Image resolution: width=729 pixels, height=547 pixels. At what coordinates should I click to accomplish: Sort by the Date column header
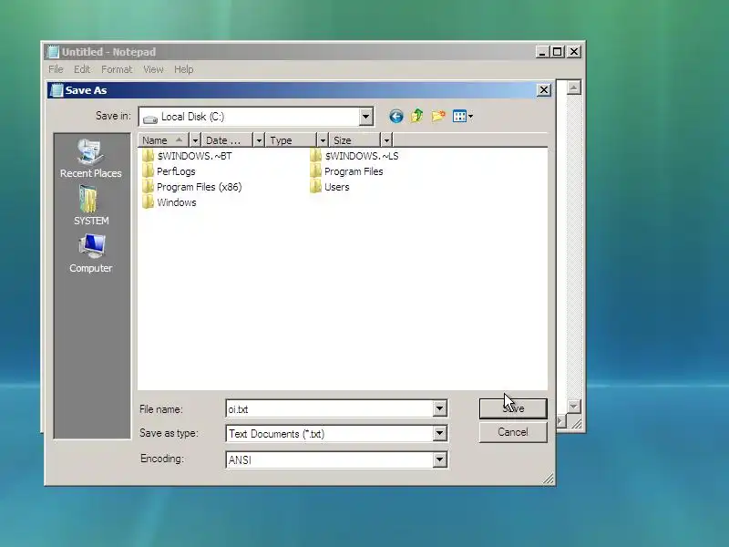click(227, 140)
